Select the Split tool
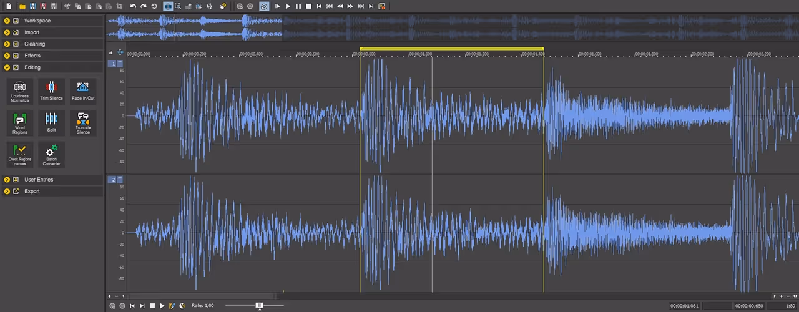799x312 pixels. [51, 122]
